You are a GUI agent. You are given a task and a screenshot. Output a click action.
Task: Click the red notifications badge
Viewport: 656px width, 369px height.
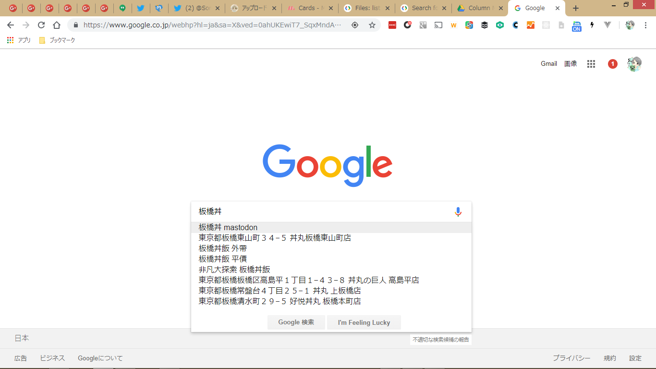(x=612, y=64)
